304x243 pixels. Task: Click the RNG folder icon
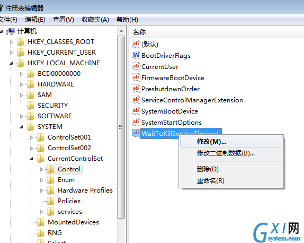tap(41, 233)
